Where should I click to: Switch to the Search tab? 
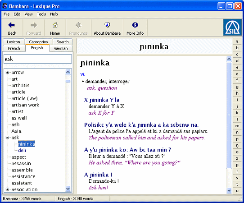click(63, 42)
